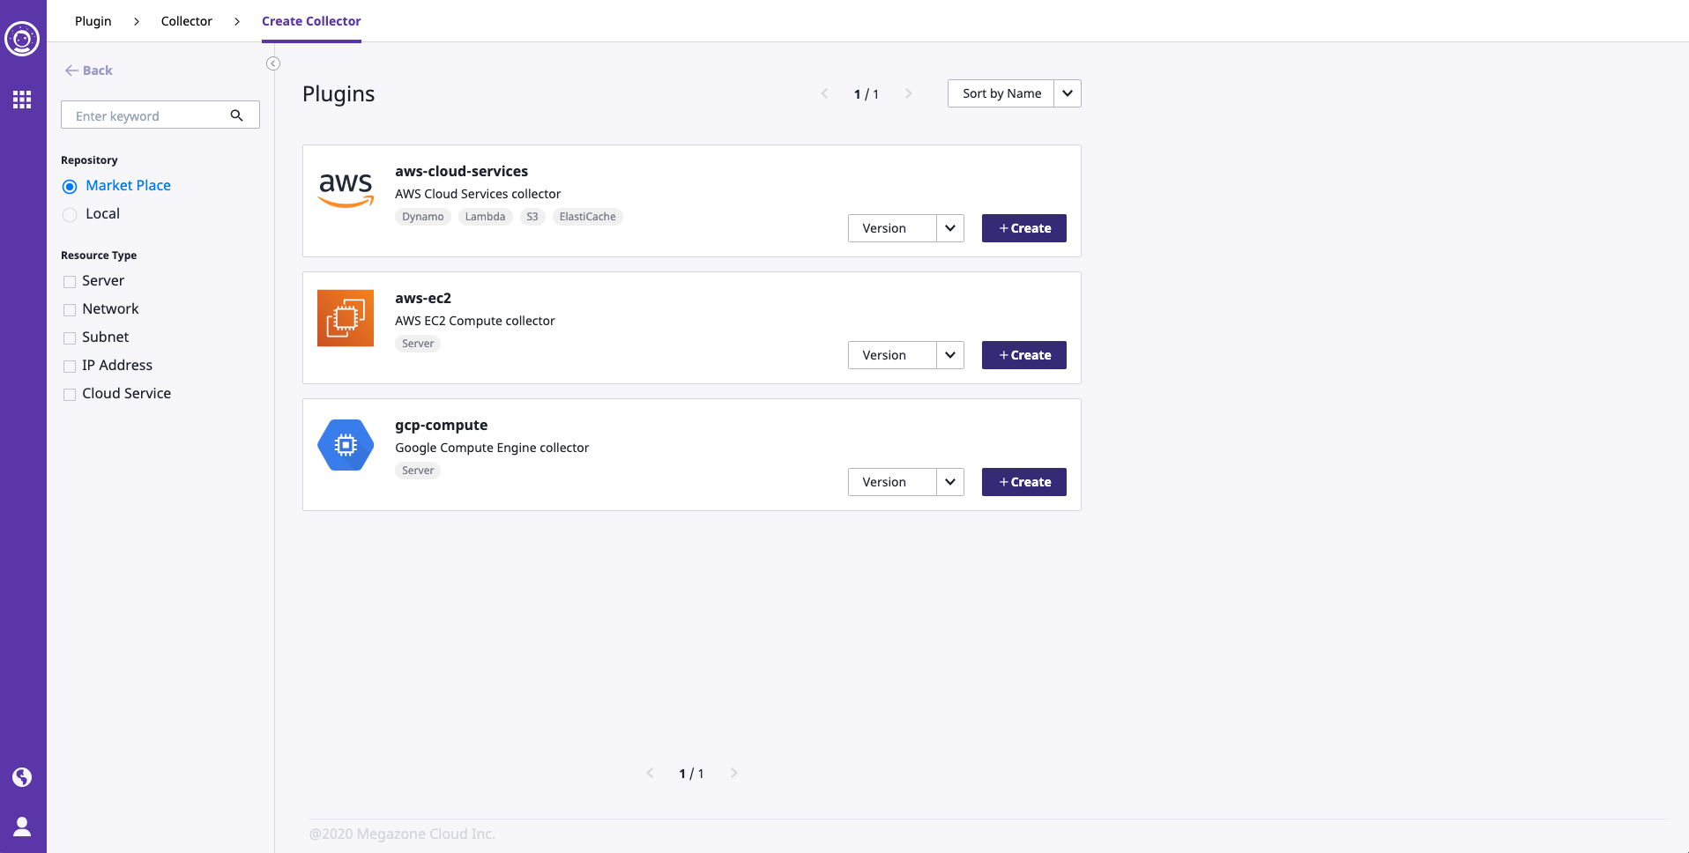
Task: Go Back to the previous page
Action: pyautogui.click(x=89, y=70)
